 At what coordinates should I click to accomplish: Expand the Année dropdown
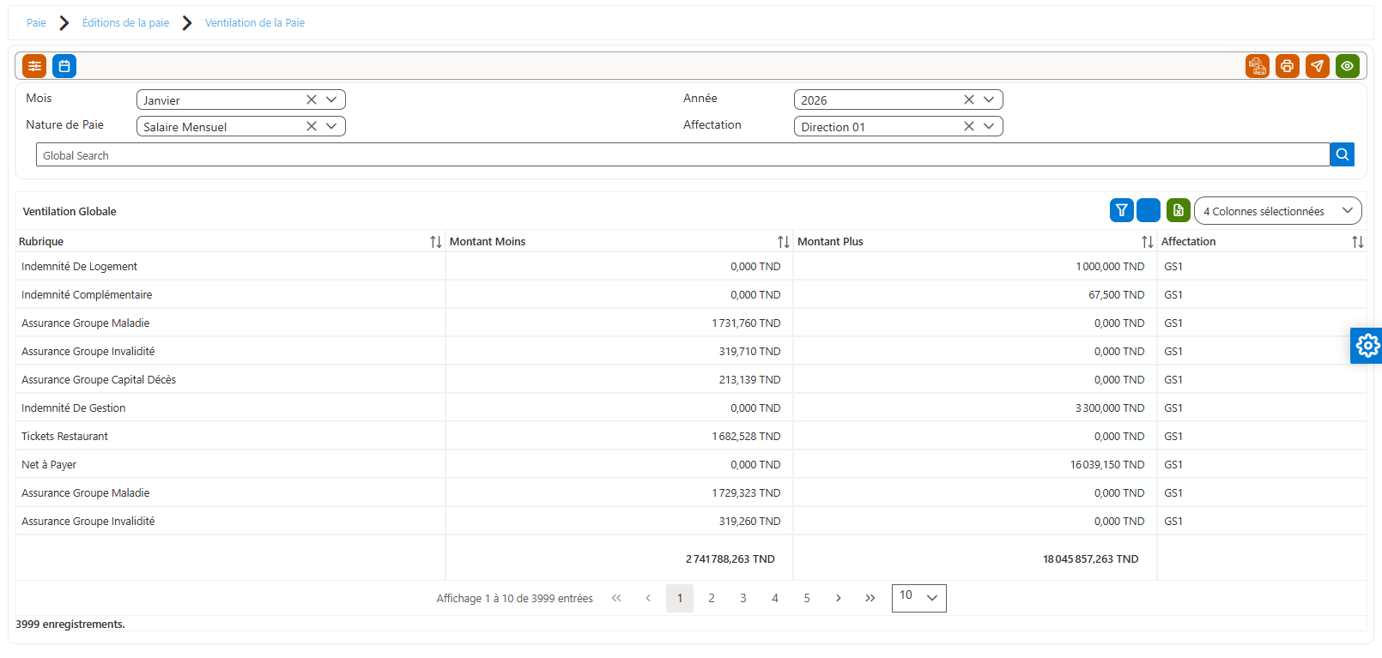[989, 100]
